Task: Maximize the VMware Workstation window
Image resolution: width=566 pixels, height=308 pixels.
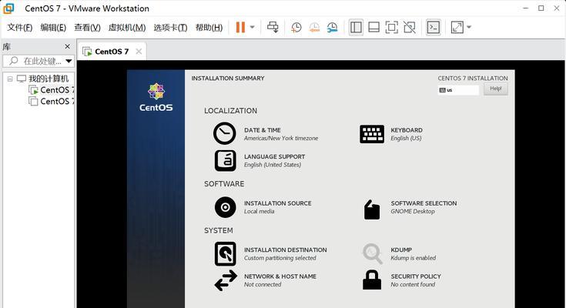Action: pos(541,8)
